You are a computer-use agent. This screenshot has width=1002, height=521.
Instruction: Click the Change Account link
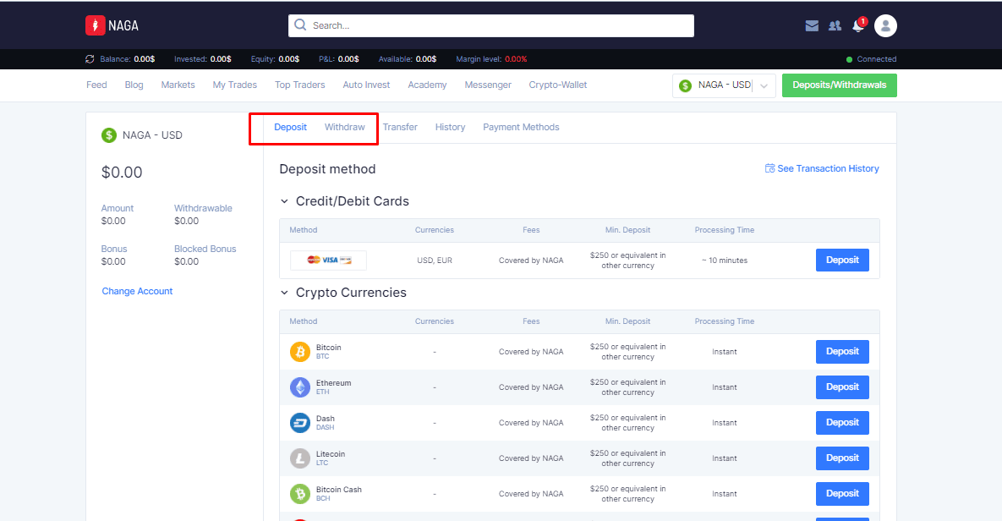(x=137, y=291)
